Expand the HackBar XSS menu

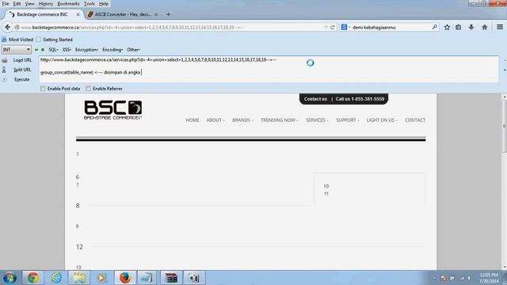67,50
